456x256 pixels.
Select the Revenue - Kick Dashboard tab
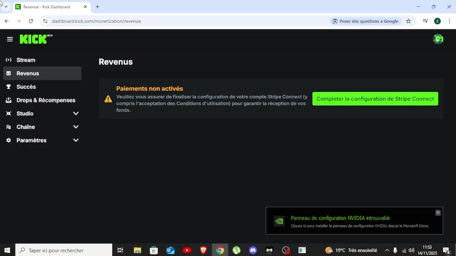pos(51,7)
